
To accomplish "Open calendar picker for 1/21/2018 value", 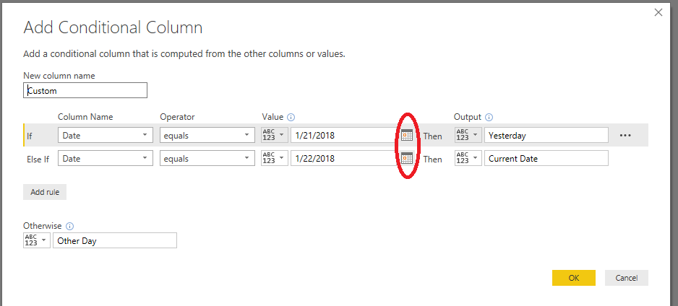I will tap(407, 136).
